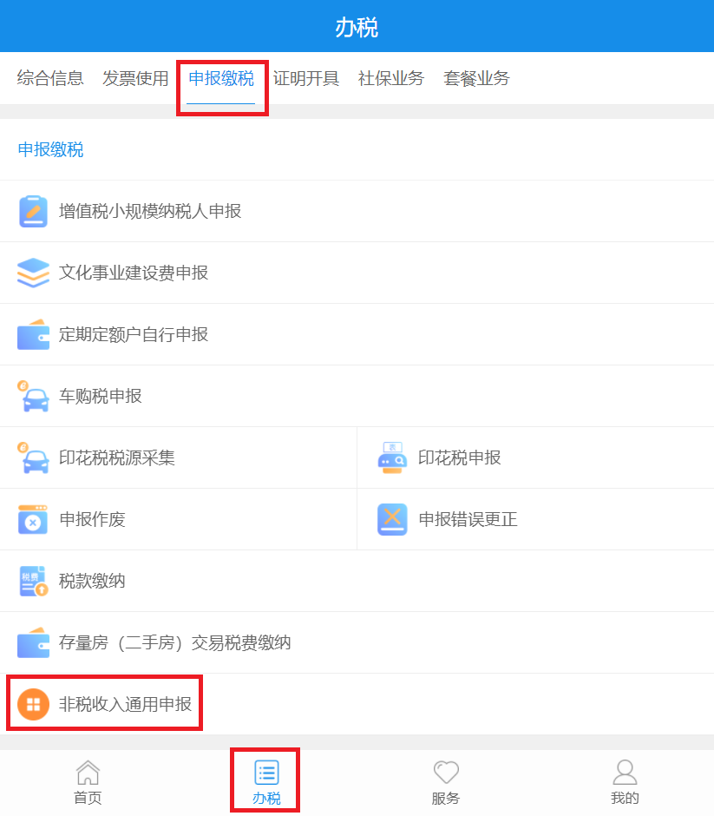The height and width of the screenshot is (816, 714).
Task: Open 增值税小规模纳税人申报 entry
Action: coord(357,211)
